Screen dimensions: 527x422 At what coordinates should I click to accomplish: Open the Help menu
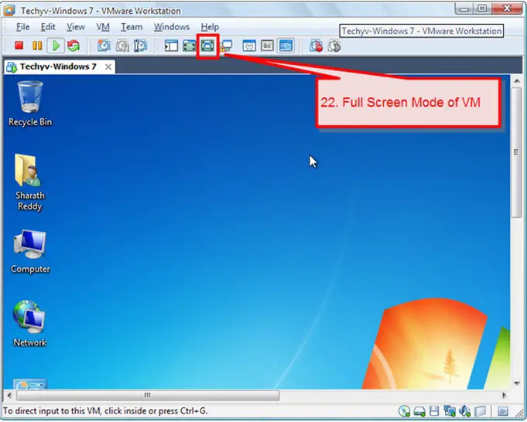click(x=210, y=27)
